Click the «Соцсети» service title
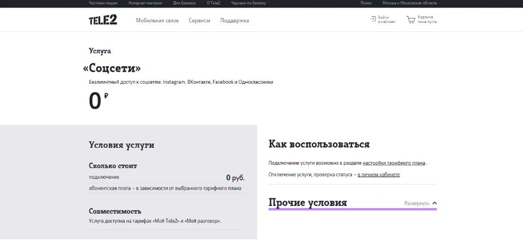Image resolution: width=523 pixels, height=244 pixels. click(112, 68)
